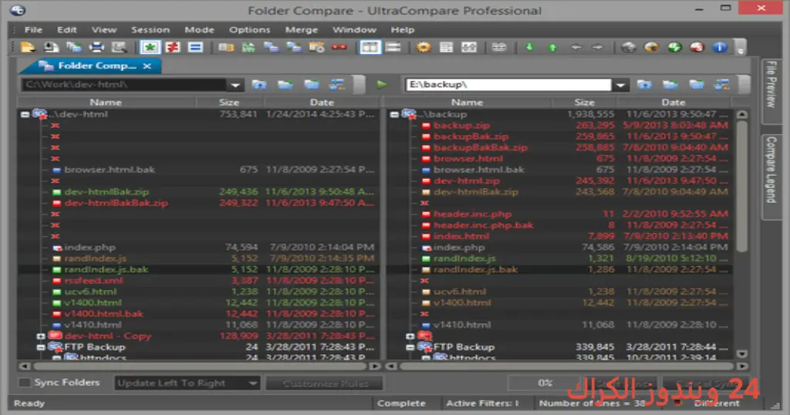This screenshot has height=415, width=790.
Task: Click the left pane options icon beside folder buttons
Action: click(336, 85)
